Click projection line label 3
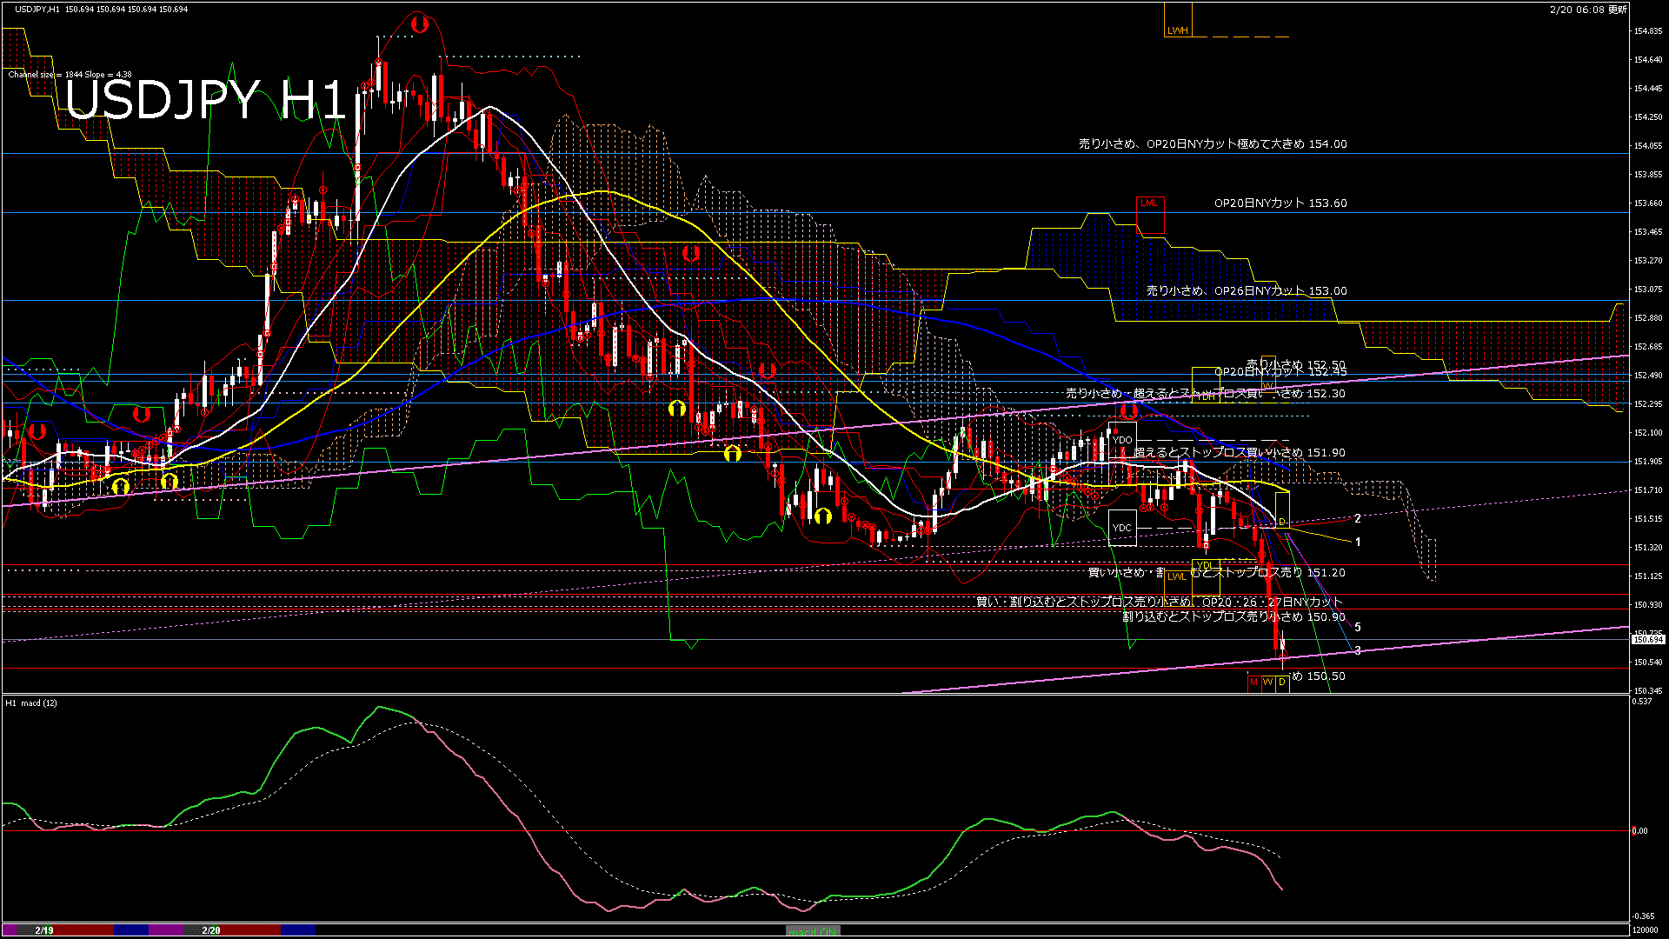The width and height of the screenshot is (1669, 939). [1358, 650]
